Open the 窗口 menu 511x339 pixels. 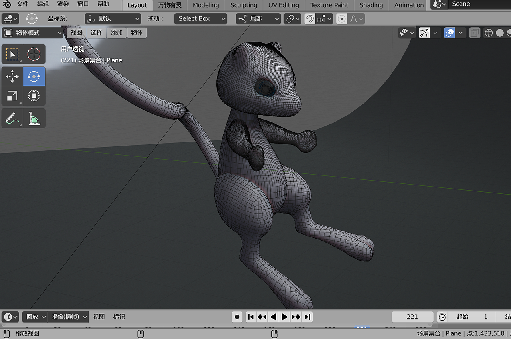click(x=83, y=4)
